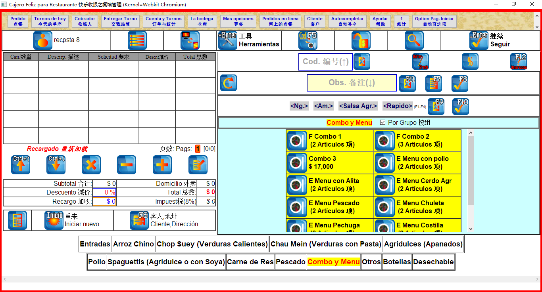Add Combo 3 $ 17,000 to the order
The image size is (542, 292).
coord(330,163)
